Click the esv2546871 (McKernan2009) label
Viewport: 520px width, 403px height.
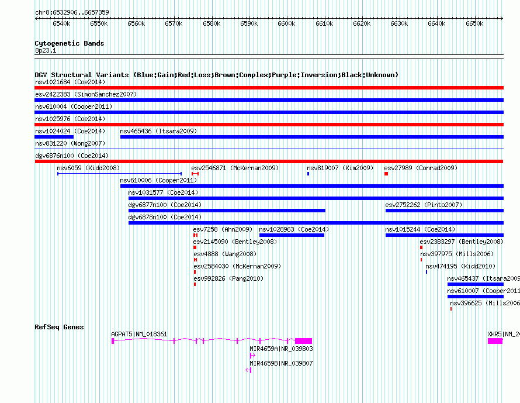[x=235, y=168]
